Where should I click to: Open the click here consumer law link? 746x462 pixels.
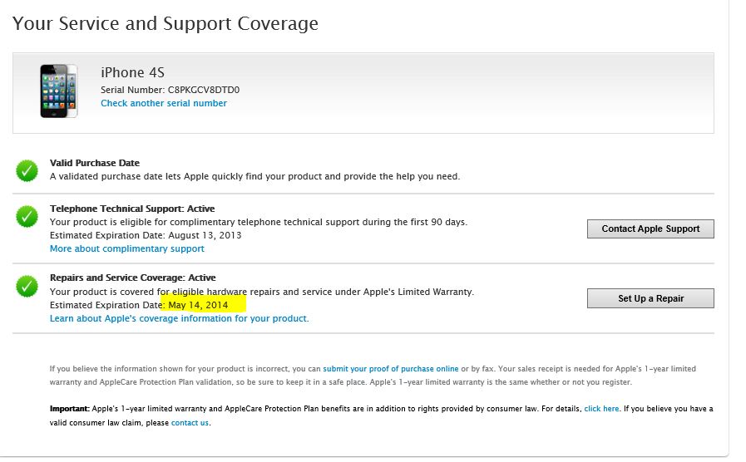(601, 409)
